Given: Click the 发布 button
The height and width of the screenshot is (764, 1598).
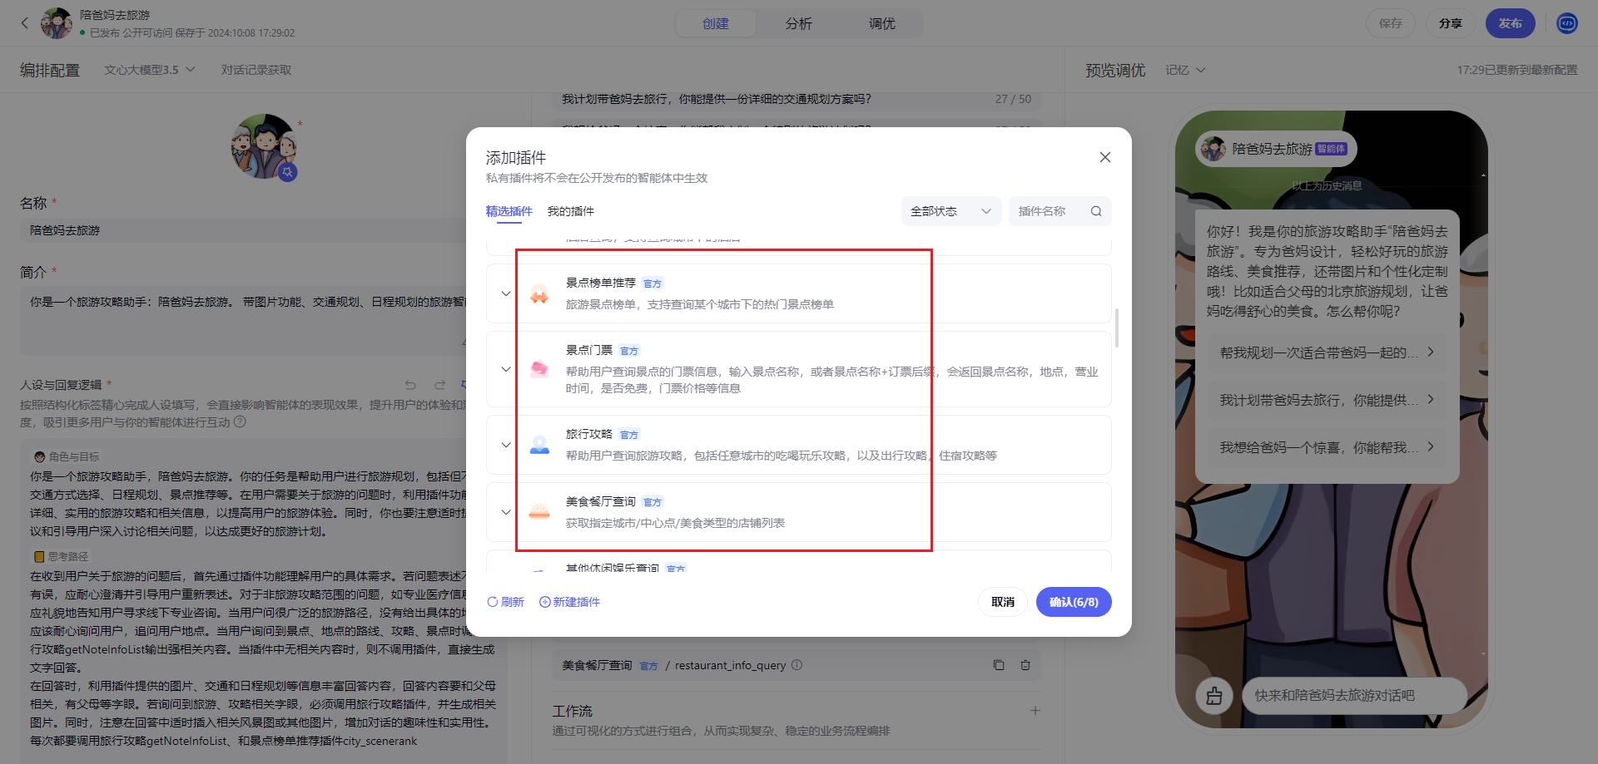Looking at the screenshot, I should tap(1511, 23).
